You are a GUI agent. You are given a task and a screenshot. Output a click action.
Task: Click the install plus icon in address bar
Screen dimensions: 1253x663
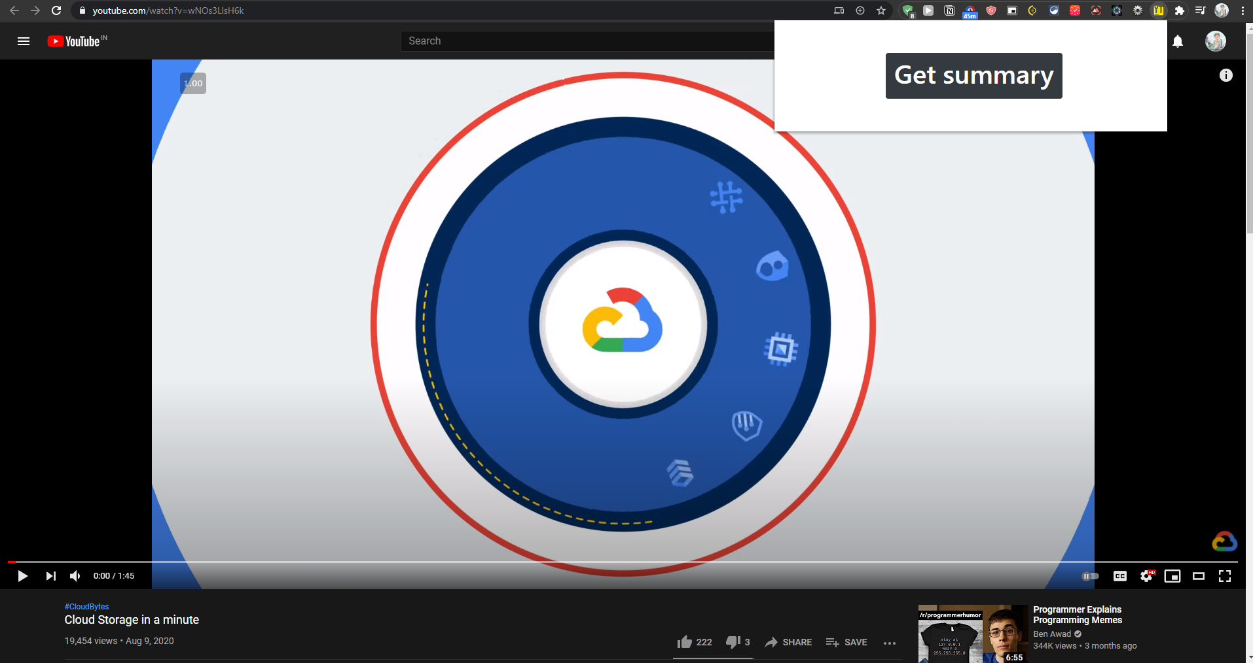860,10
